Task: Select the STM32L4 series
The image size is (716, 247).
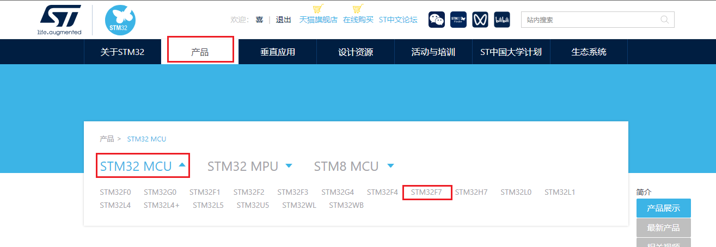Action: (x=115, y=205)
